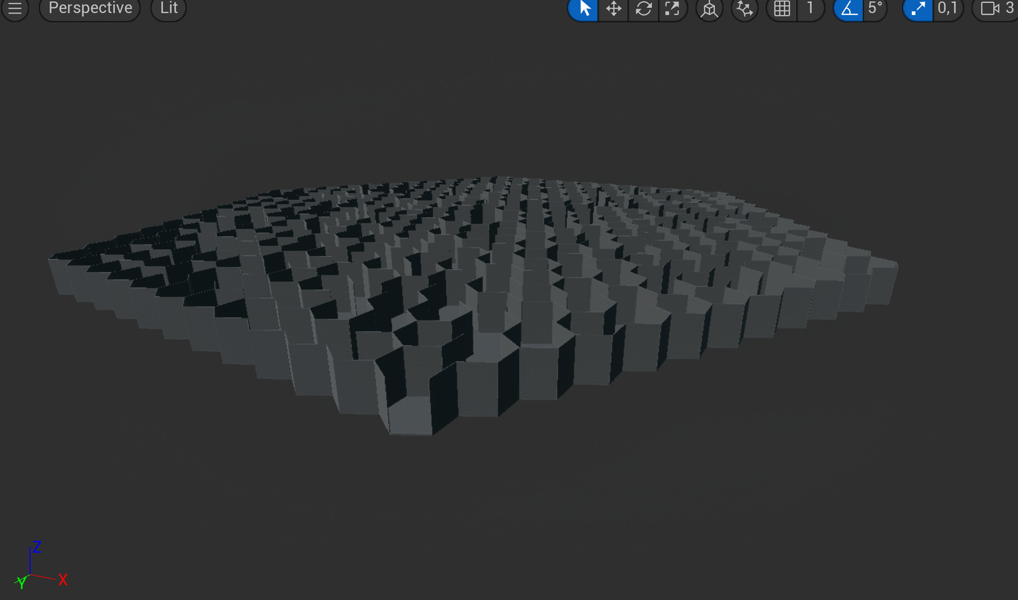The height and width of the screenshot is (600, 1018).
Task: Open the Perspective view type dropdown
Action: [90, 9]
